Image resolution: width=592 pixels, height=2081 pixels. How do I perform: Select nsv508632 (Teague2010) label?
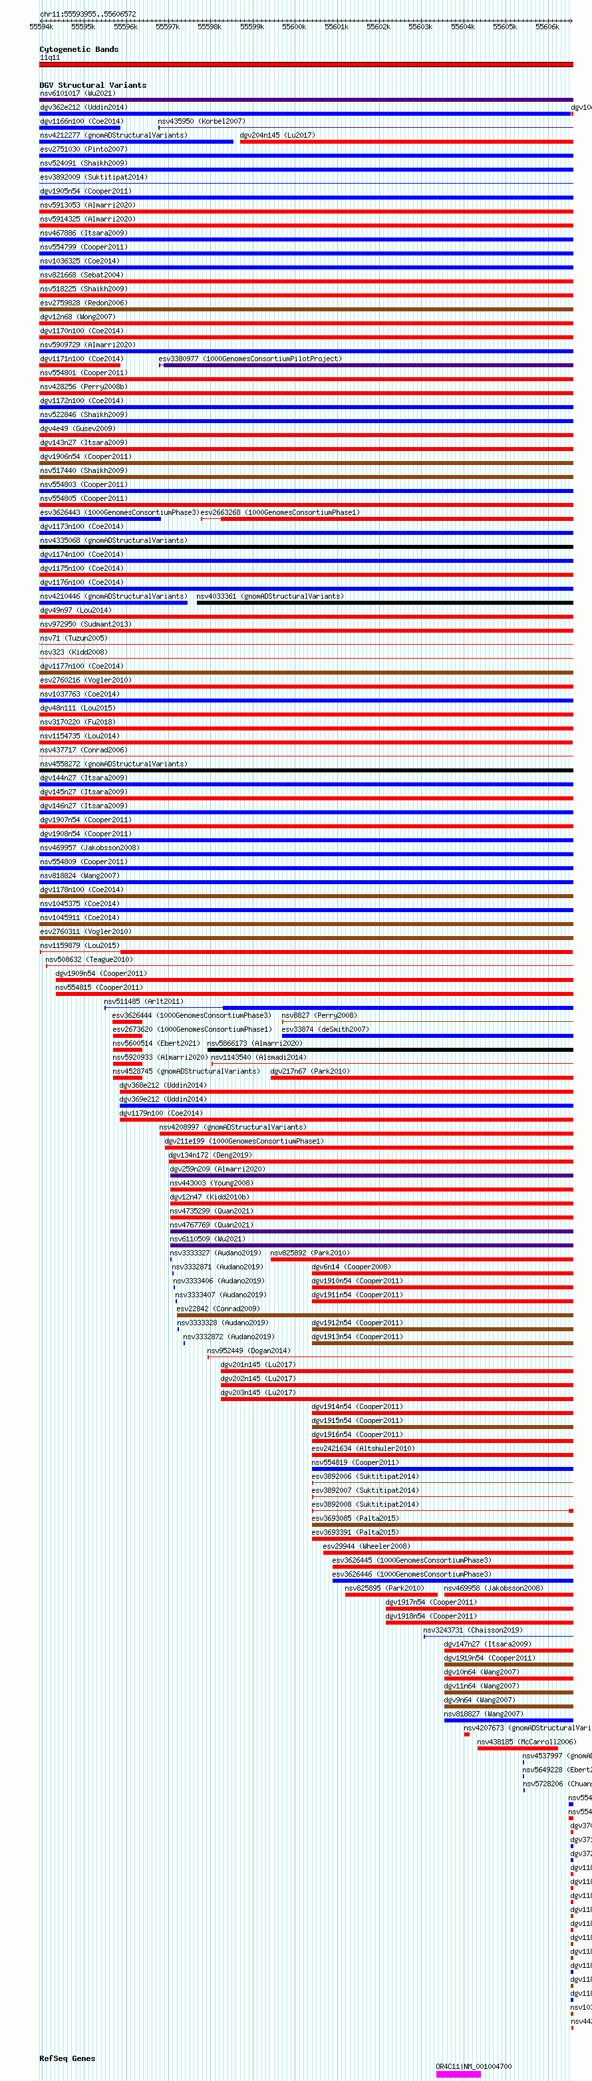point(89,960)
